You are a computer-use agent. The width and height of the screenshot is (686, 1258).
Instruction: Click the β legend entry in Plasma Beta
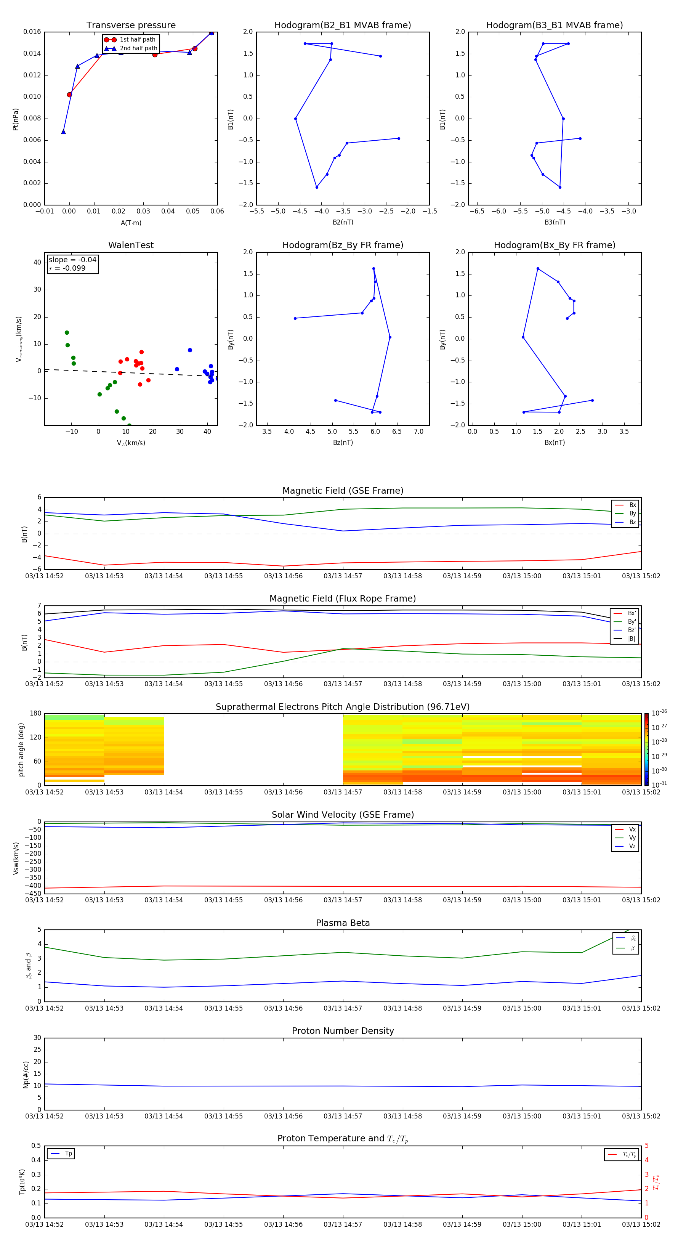coord(626,948)
